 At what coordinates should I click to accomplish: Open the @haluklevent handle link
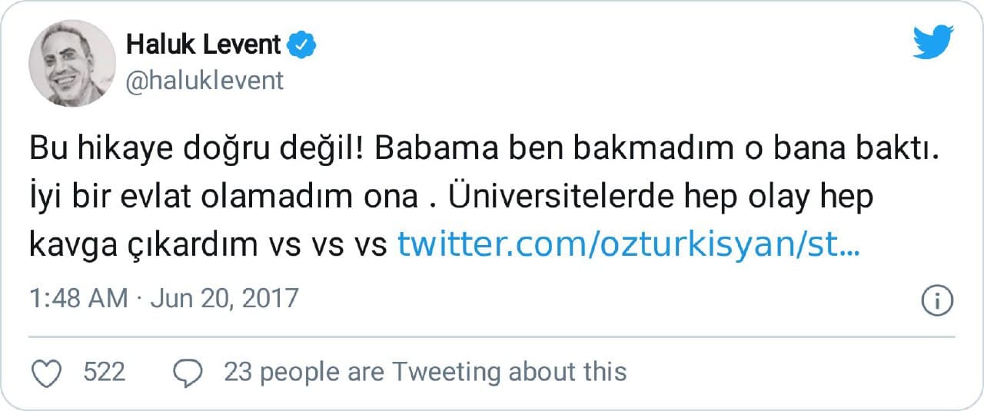tap(205, 81)
